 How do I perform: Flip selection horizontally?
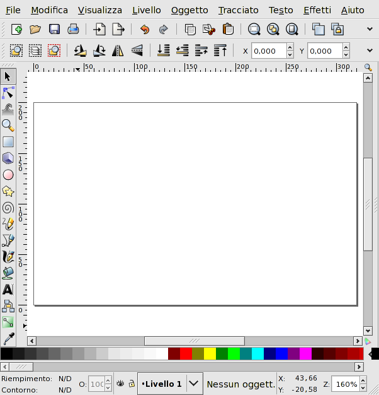118,50
